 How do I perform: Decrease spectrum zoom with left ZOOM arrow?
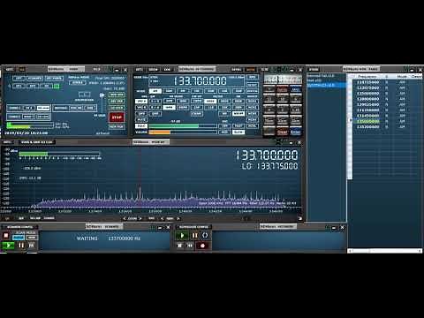pyautogui.click(x=125, y=218)
